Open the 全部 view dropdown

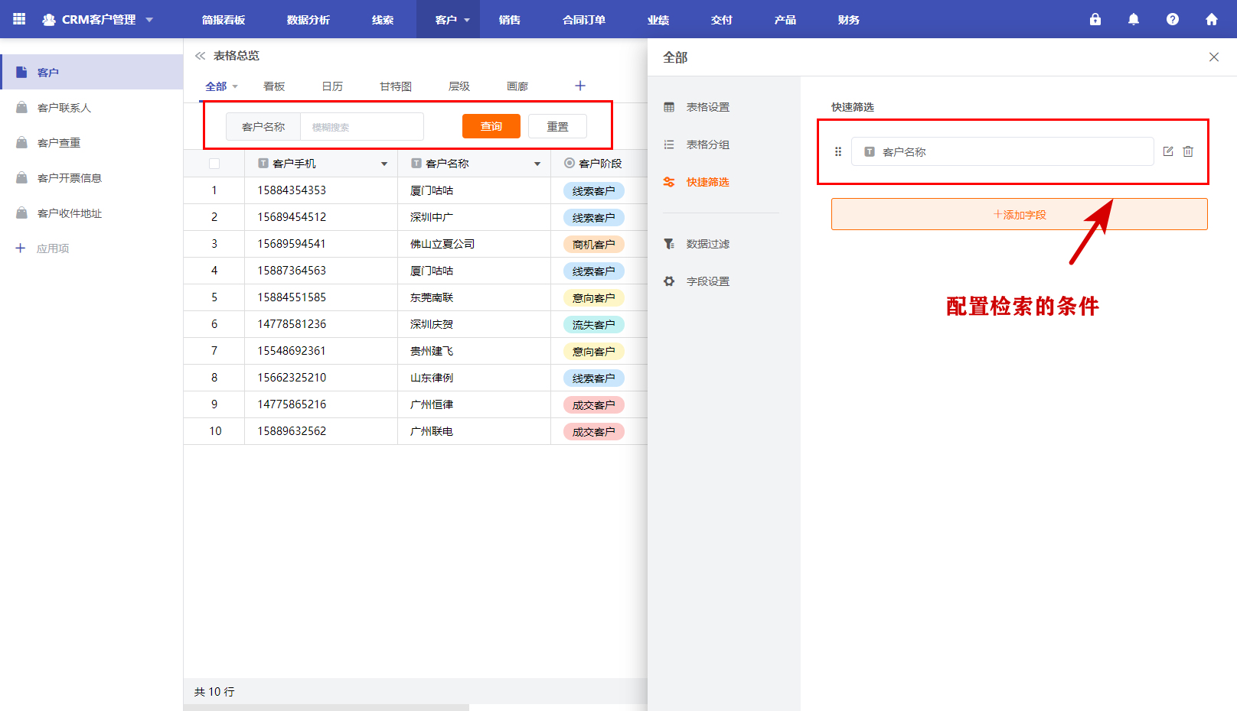click(220, 86)
